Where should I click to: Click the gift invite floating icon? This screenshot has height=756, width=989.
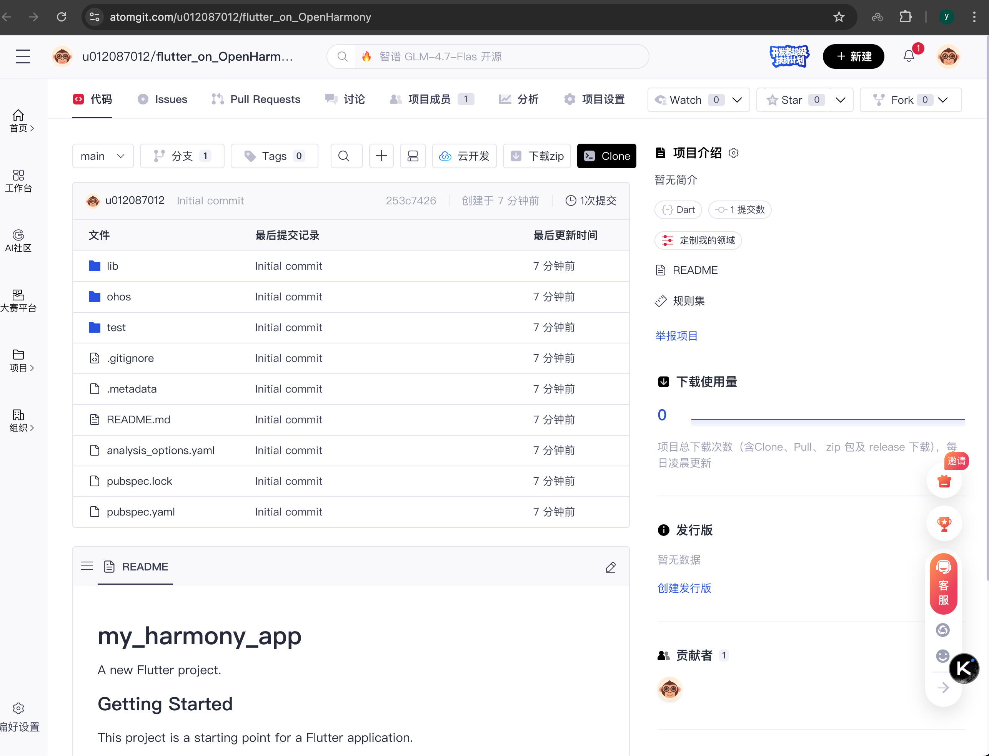click(944, 481)
